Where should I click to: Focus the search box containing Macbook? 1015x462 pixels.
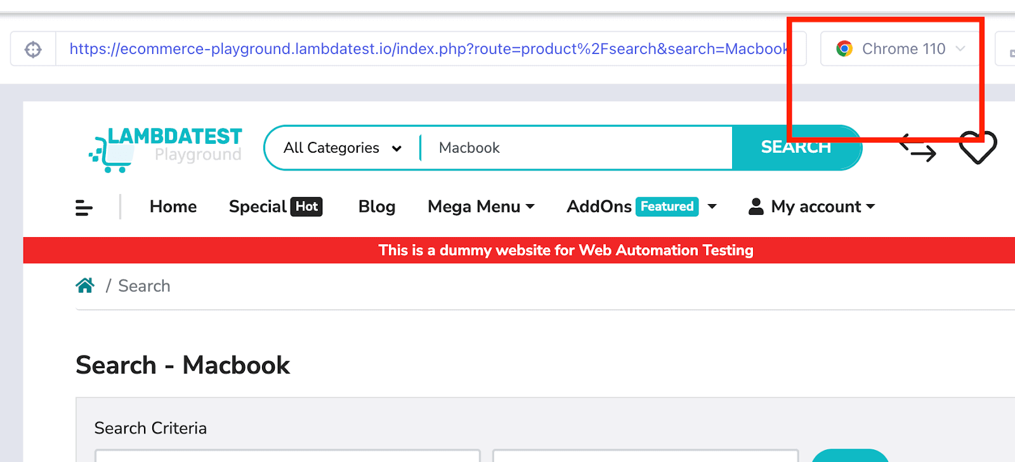(574, 148)
